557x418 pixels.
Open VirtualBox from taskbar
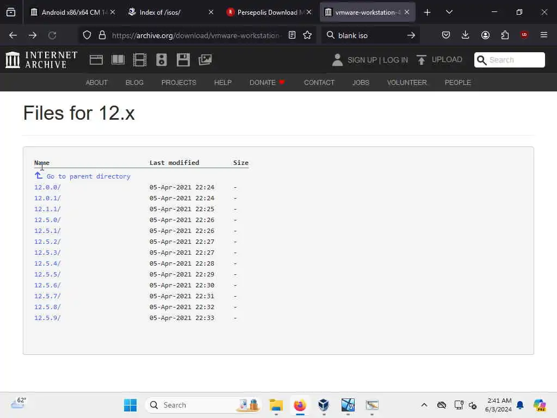pos(324,405)
